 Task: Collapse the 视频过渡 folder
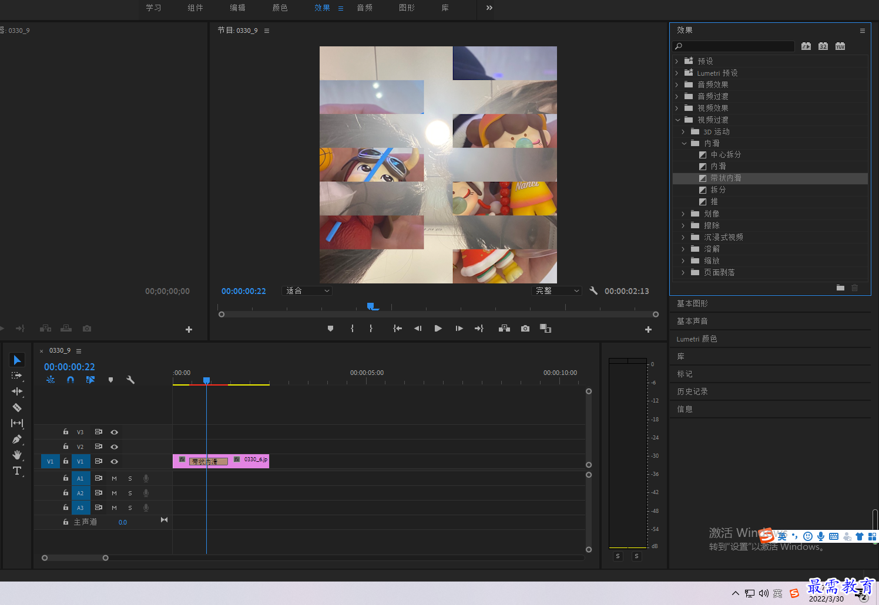tap(677, 120)
